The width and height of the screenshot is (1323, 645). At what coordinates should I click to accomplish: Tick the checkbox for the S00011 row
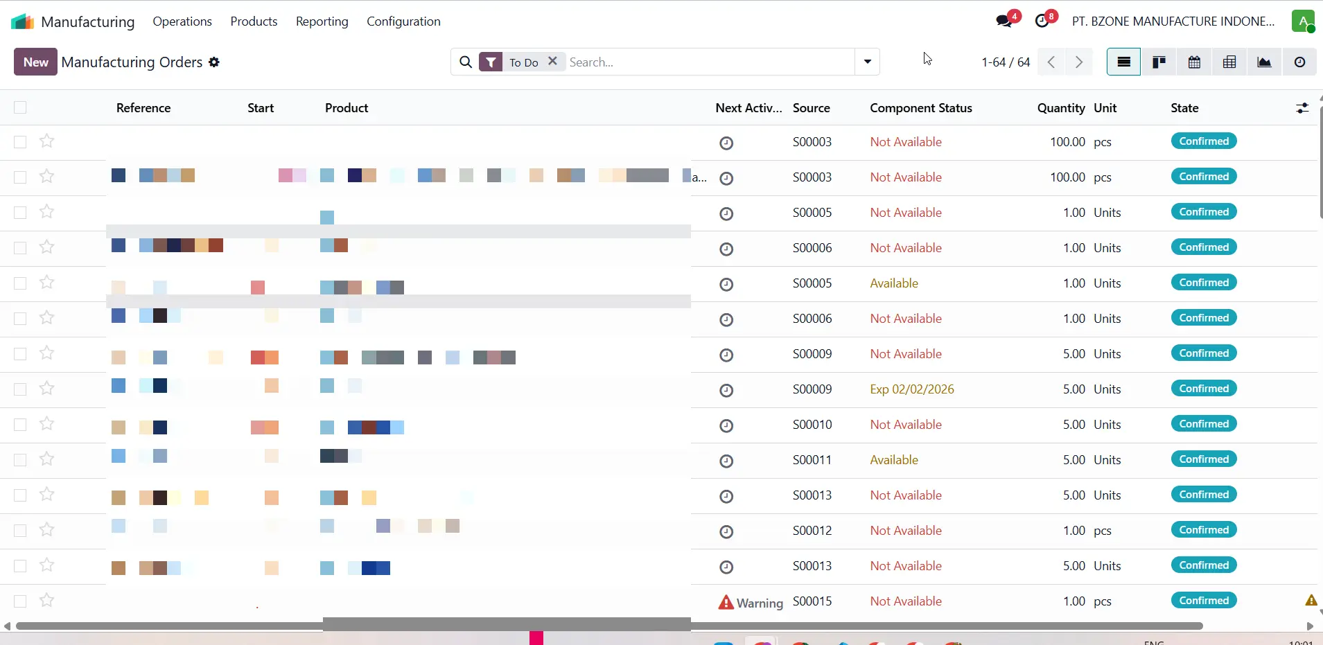click(x=20, y=460)
